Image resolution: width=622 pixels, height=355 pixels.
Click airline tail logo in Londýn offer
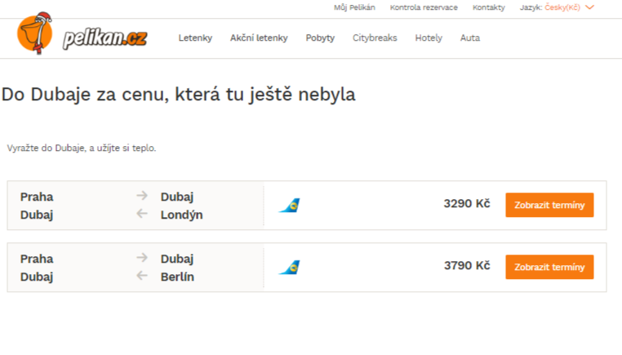click(x=290, y=206)
